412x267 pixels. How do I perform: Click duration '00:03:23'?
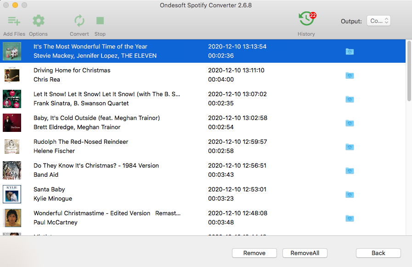pyautogui.click(x=221, y=199)
